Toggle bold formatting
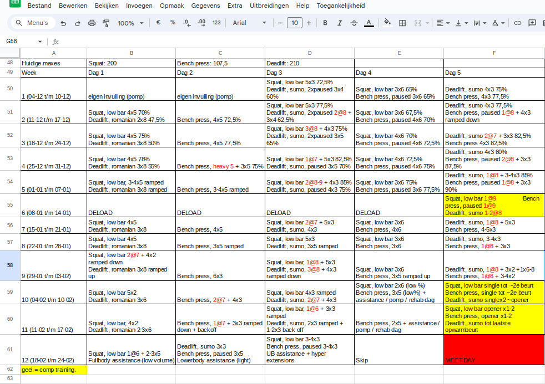The width and height of the screenshot is (545, 384). click(325, 23)
